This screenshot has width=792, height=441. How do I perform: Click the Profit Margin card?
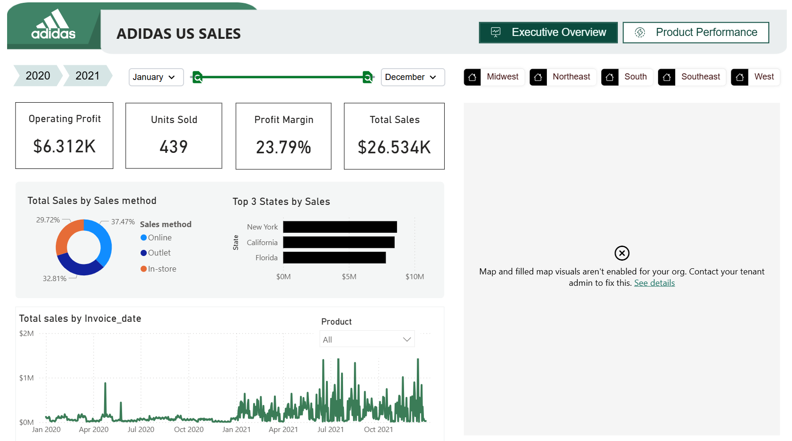283,136
